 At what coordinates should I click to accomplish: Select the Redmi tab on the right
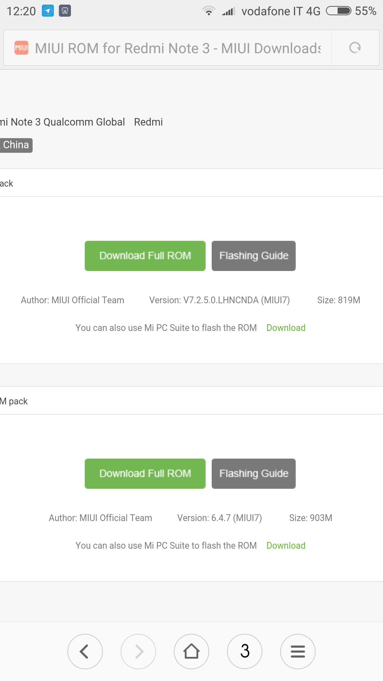(148, 122)
